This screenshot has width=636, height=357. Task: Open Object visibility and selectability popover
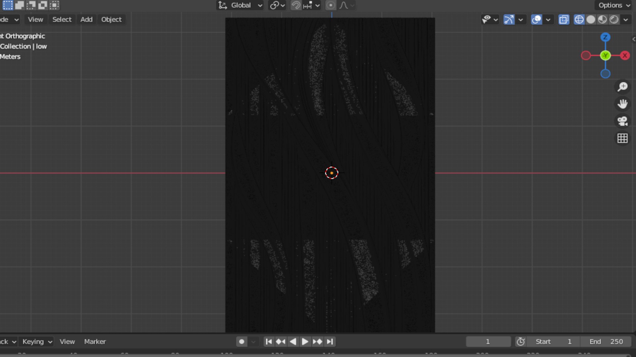tap(490, 20)
